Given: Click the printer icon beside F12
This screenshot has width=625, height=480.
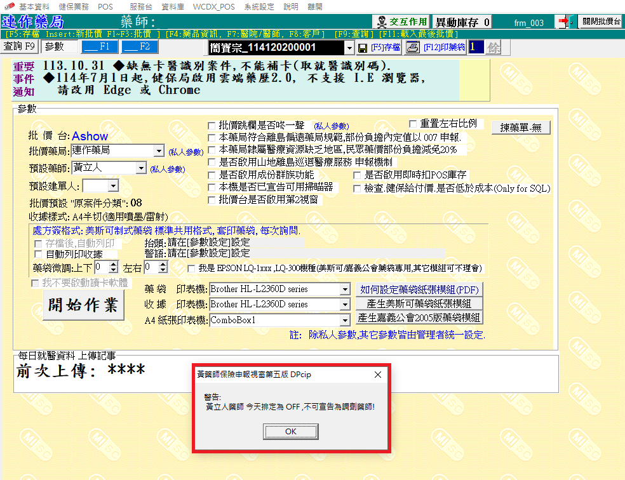Looking at the screenshot, I should pos(412,48).
